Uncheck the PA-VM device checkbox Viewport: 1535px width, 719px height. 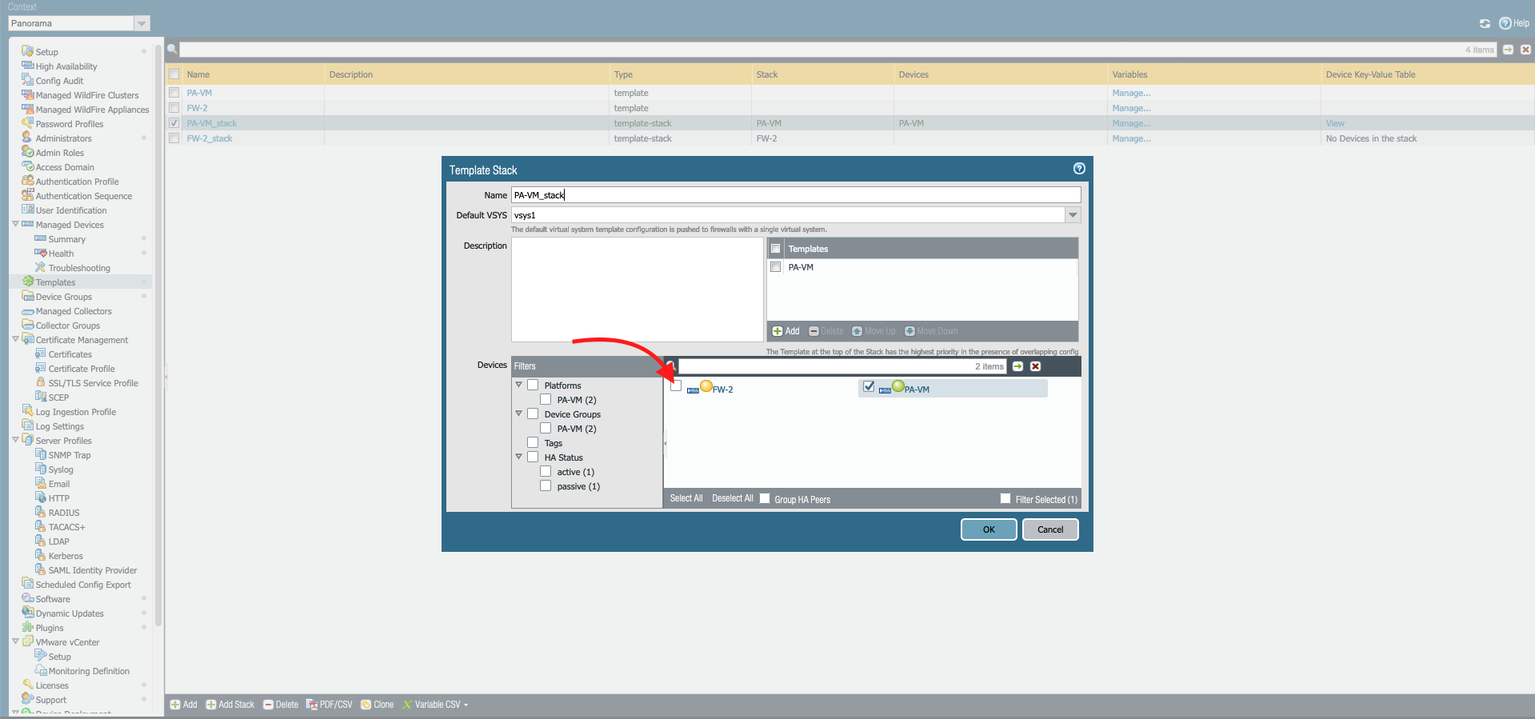point(869,387)
